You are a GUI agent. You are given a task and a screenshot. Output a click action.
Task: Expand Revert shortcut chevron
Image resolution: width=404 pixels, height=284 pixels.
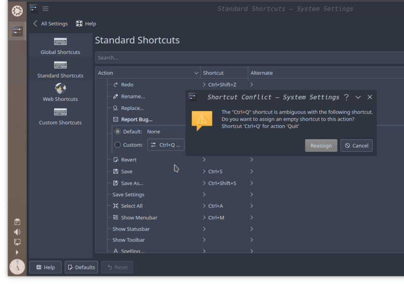[204, 159]
